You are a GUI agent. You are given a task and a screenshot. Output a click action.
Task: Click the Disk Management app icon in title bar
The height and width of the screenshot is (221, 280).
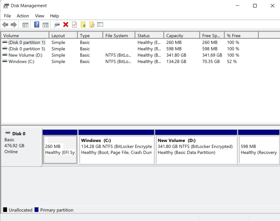point(6,6)
